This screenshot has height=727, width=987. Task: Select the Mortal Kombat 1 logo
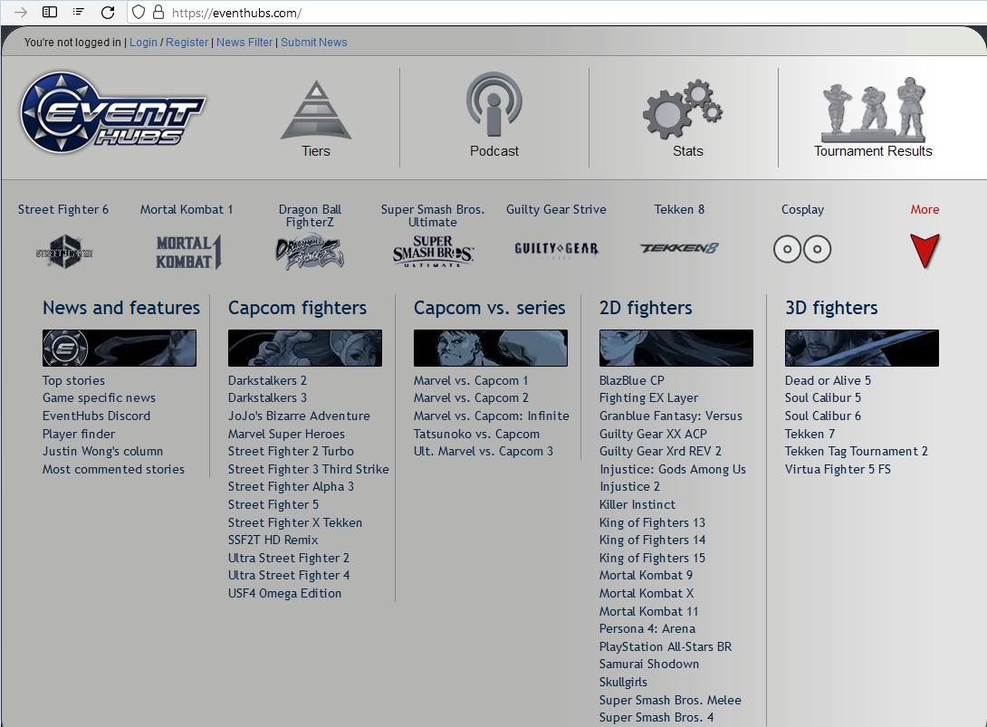(187, 252)
